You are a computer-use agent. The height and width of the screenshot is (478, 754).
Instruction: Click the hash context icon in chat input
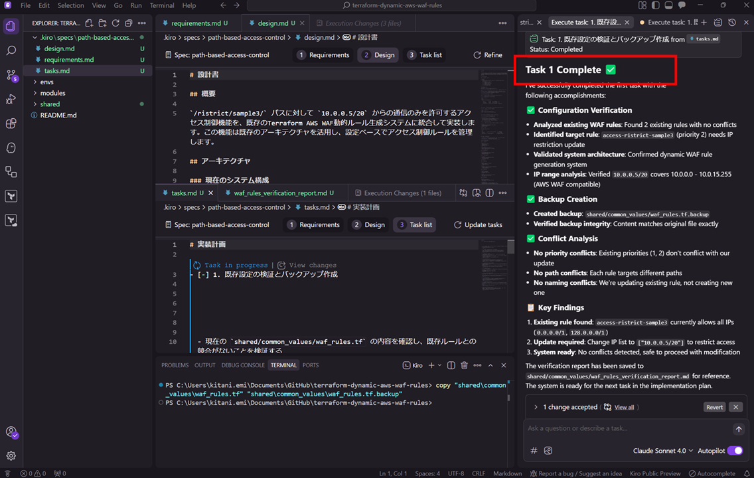tap(534, 451)
